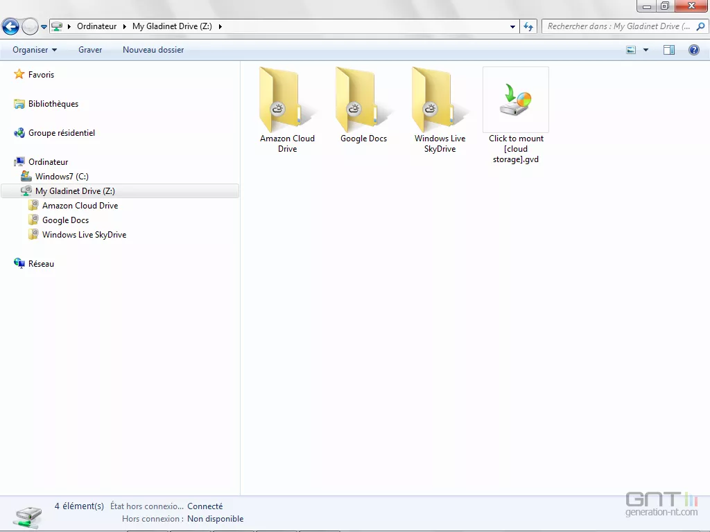Screen dimensions: 710x532
Task: Click the Favoris star icon in sidebar
Action: [19, 75]
